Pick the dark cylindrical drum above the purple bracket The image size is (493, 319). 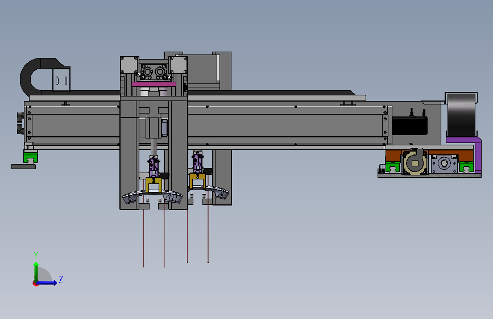pyautogui.click(x=461, y=115)
